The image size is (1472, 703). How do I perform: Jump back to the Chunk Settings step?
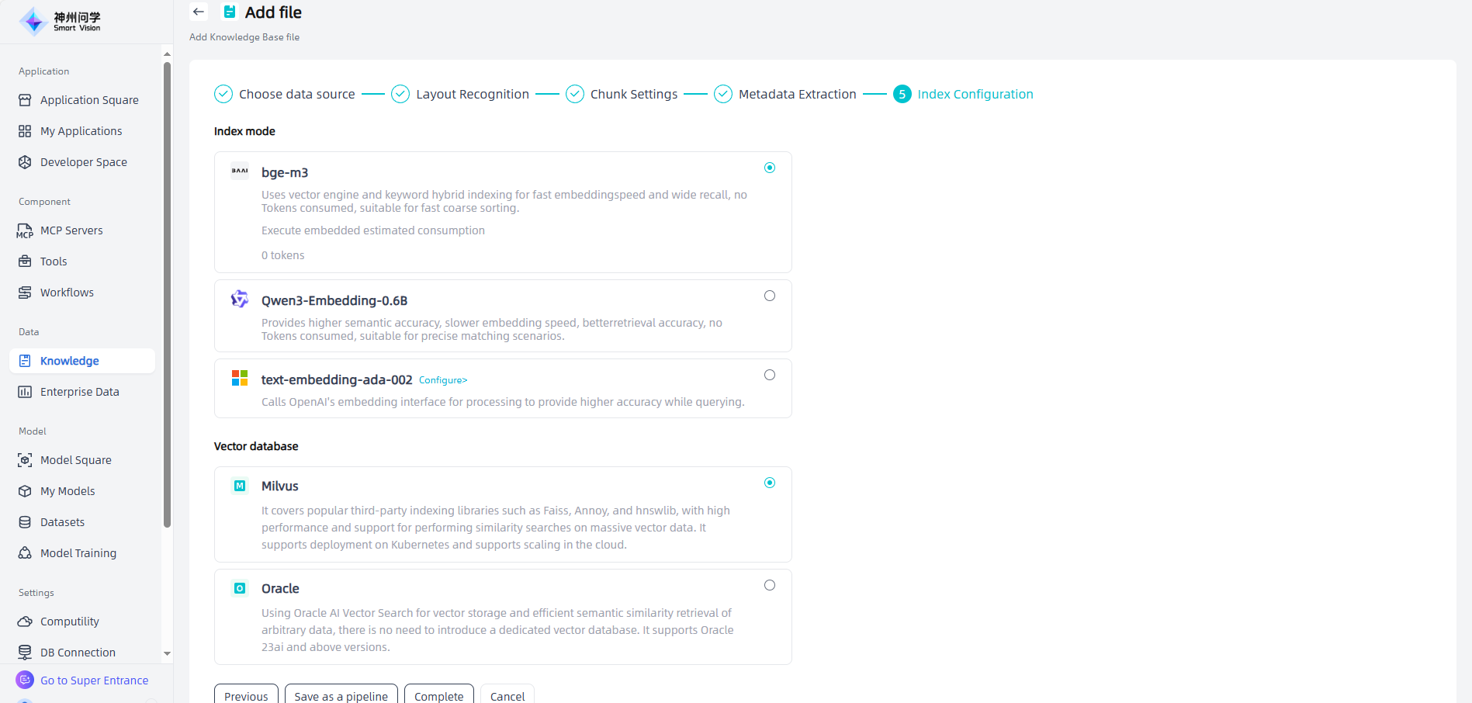pyautogui.click(x=633, y=94)
